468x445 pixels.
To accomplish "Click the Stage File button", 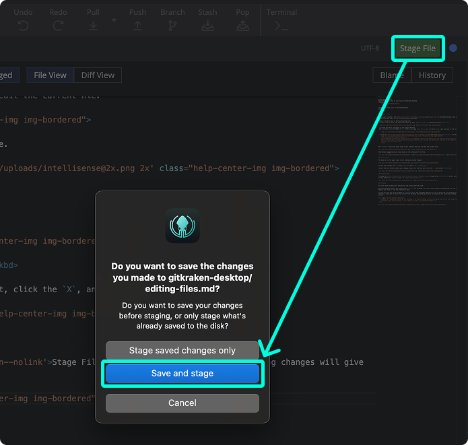I will (x=417, y=48).
